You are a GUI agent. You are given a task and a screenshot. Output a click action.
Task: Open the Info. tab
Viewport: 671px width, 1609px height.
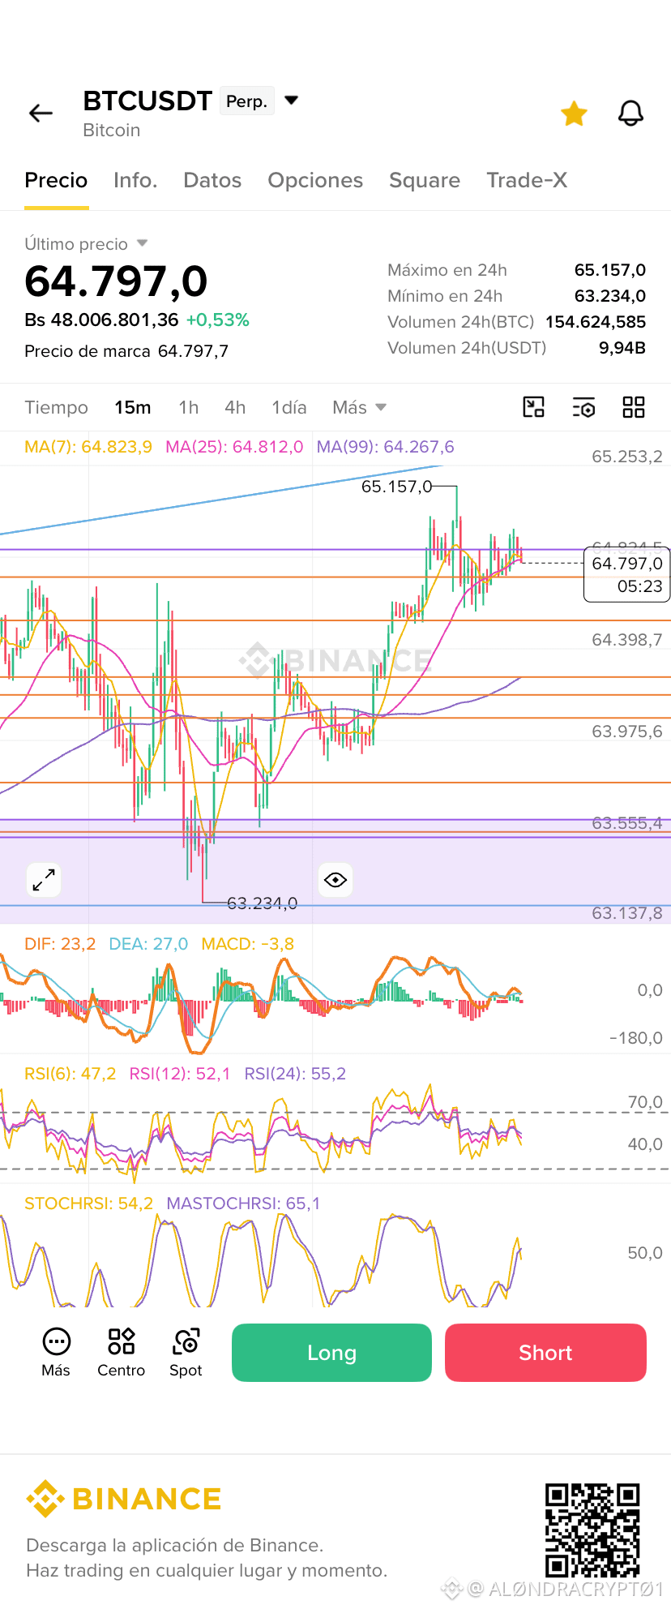135,180
